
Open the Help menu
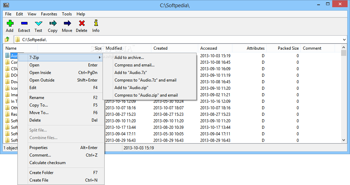(81, 14)
